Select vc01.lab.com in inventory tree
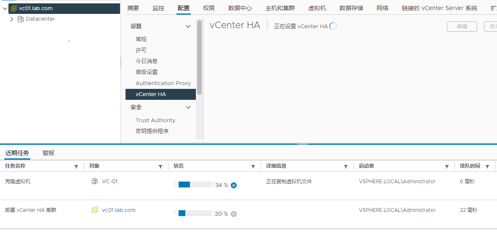 click(x=36, y=8)
